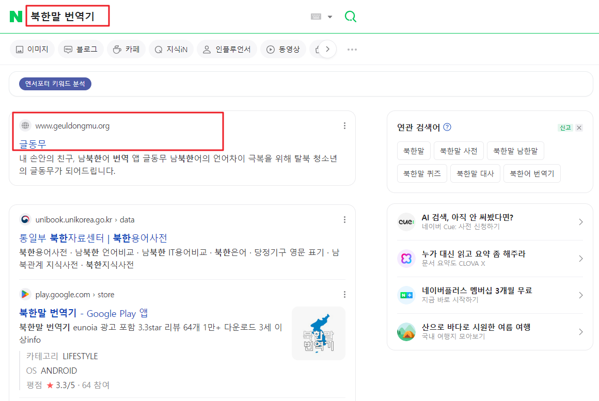
Task: Open the play.google.com store URL
Action: pos(75,295)
